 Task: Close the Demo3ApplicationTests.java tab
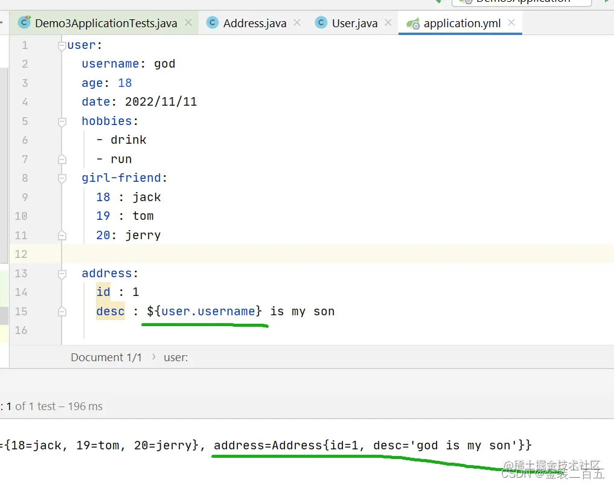188,23
